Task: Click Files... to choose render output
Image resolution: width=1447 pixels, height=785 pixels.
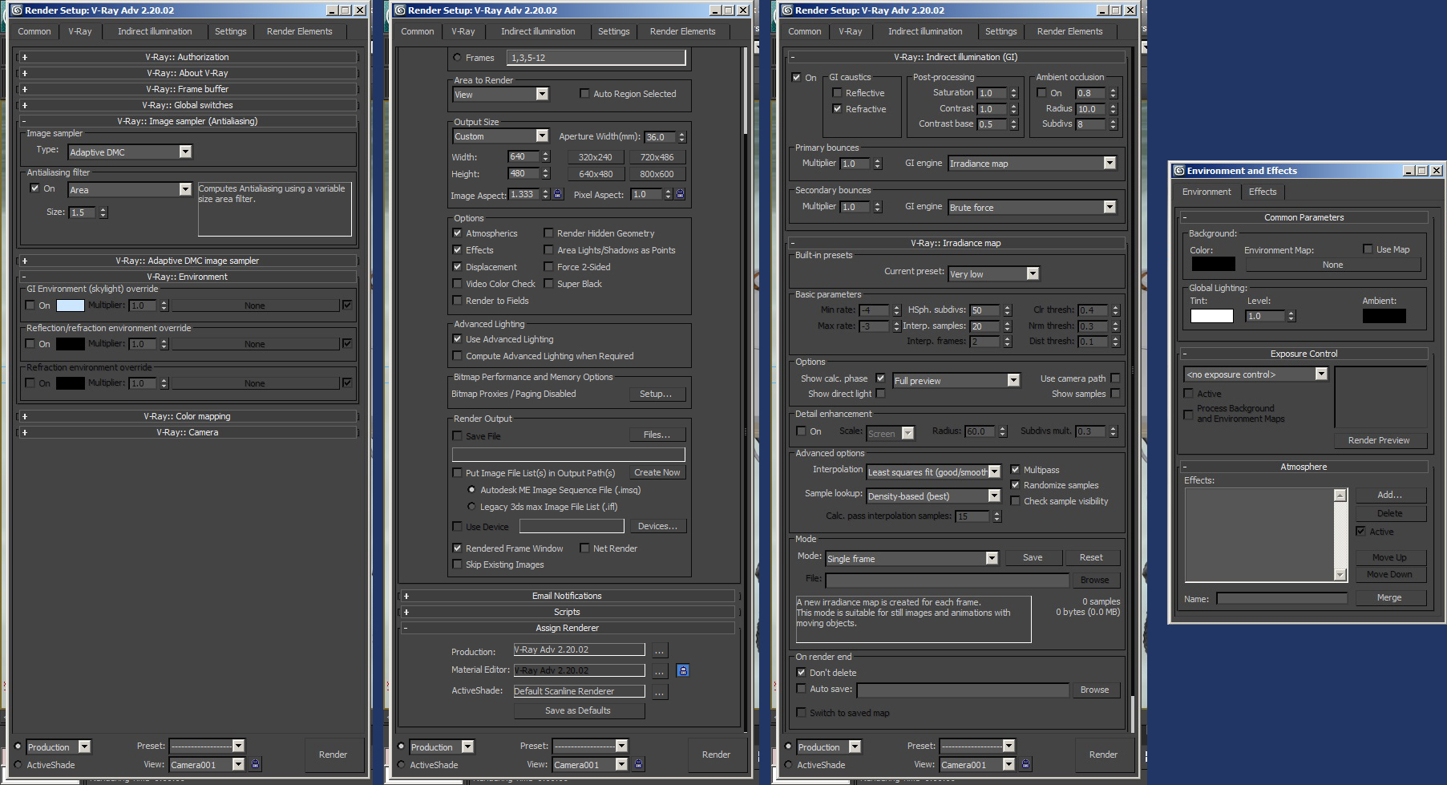Action: click(x=657, y=435)
